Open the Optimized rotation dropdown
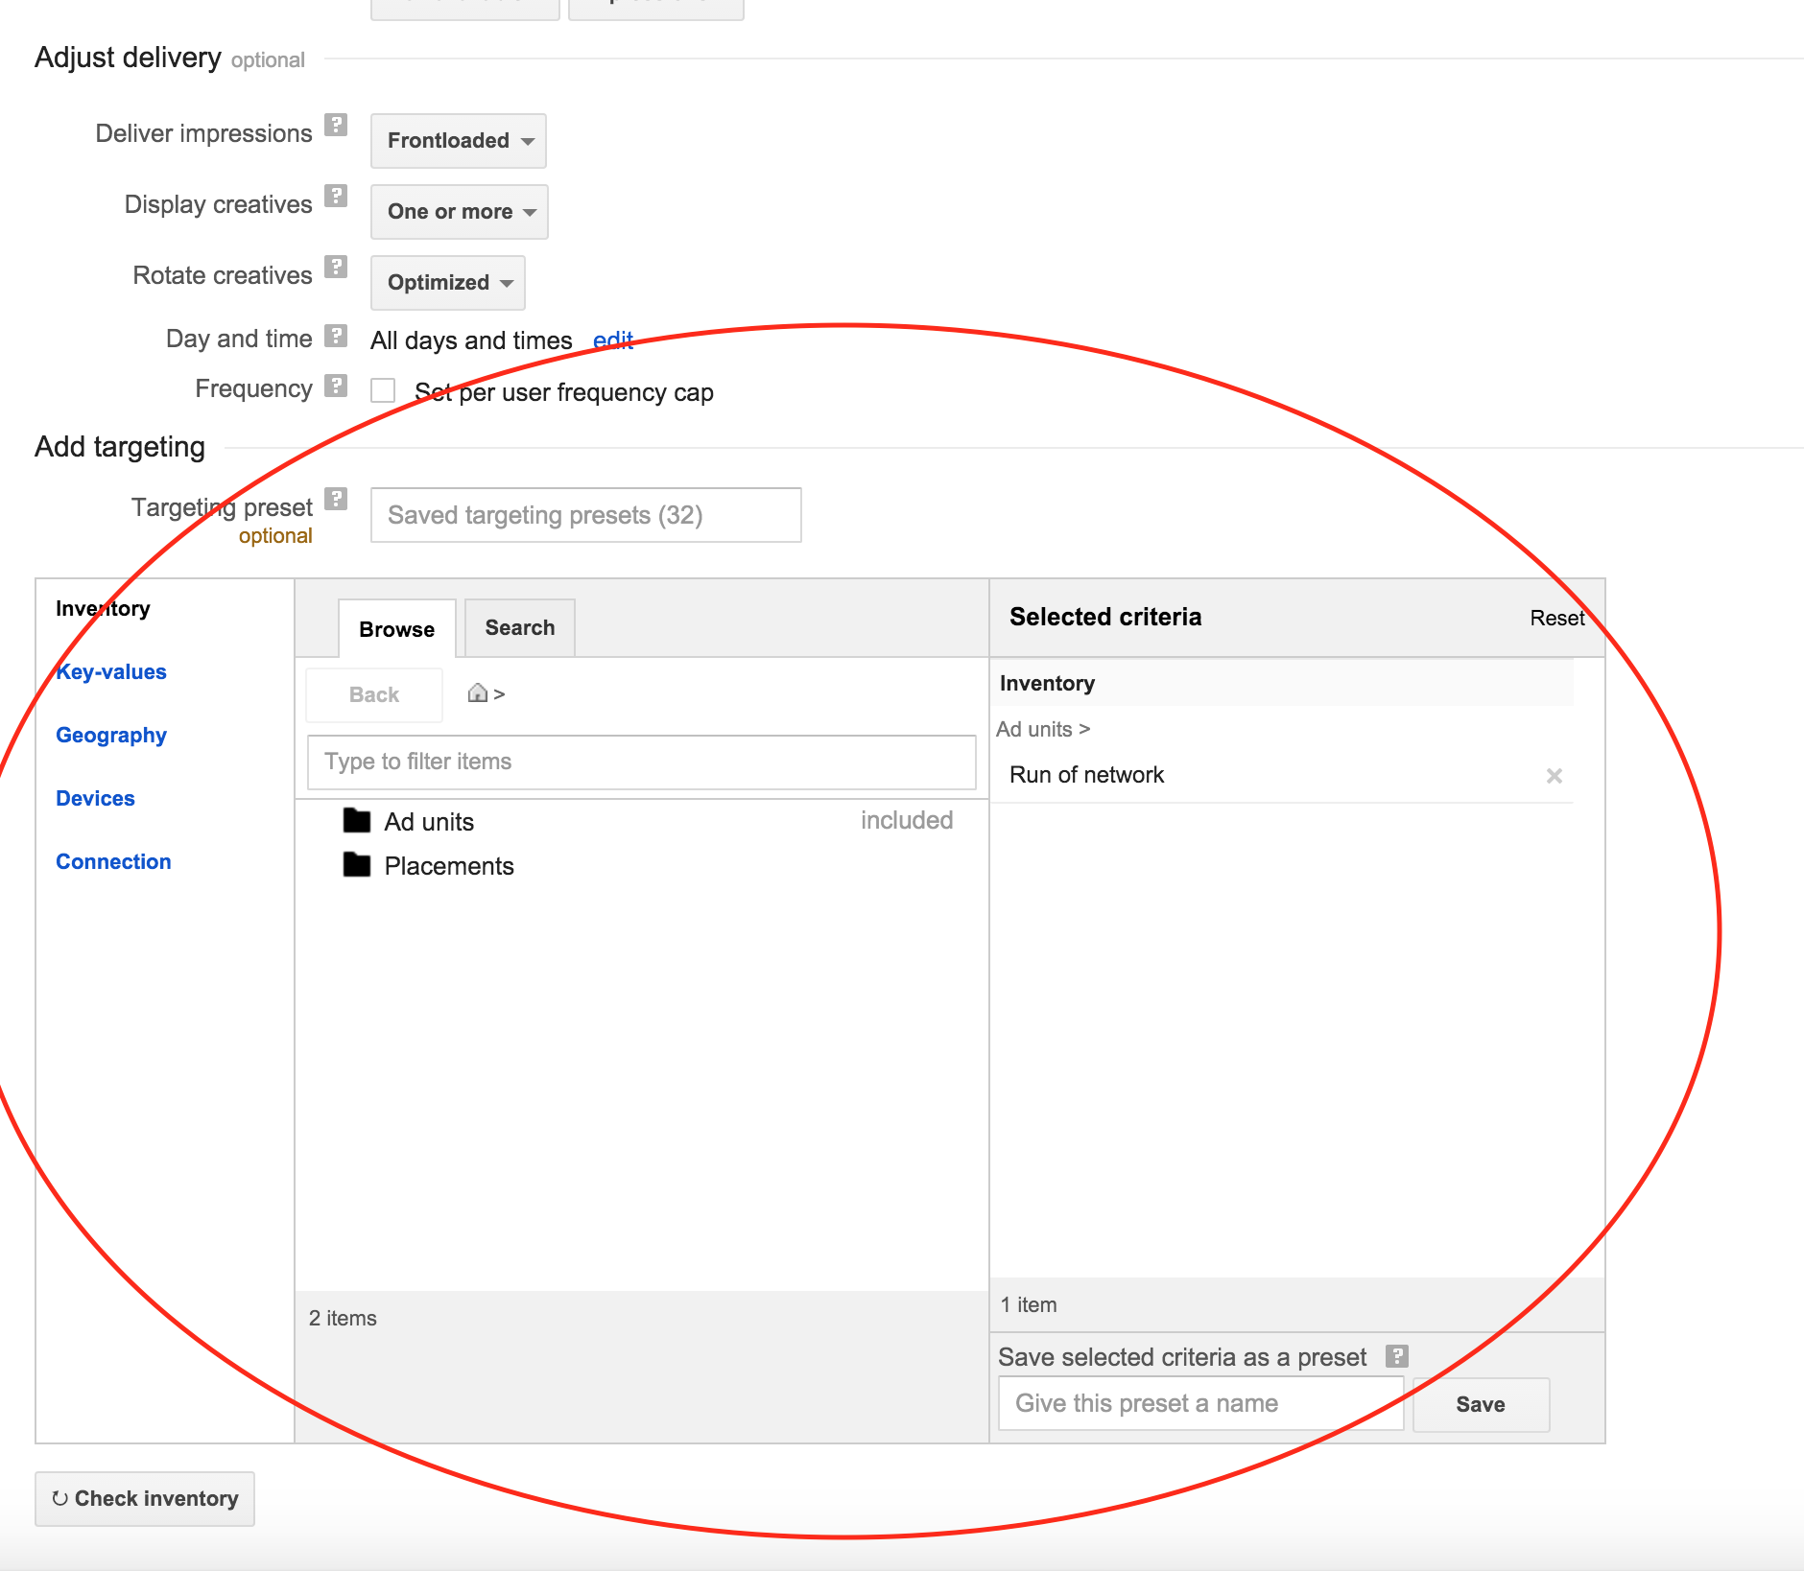This screenshot has height=1571, width=1804. point(448,283)
